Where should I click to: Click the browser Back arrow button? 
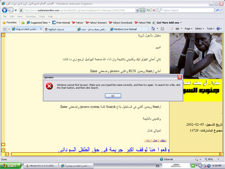(4, 10)
